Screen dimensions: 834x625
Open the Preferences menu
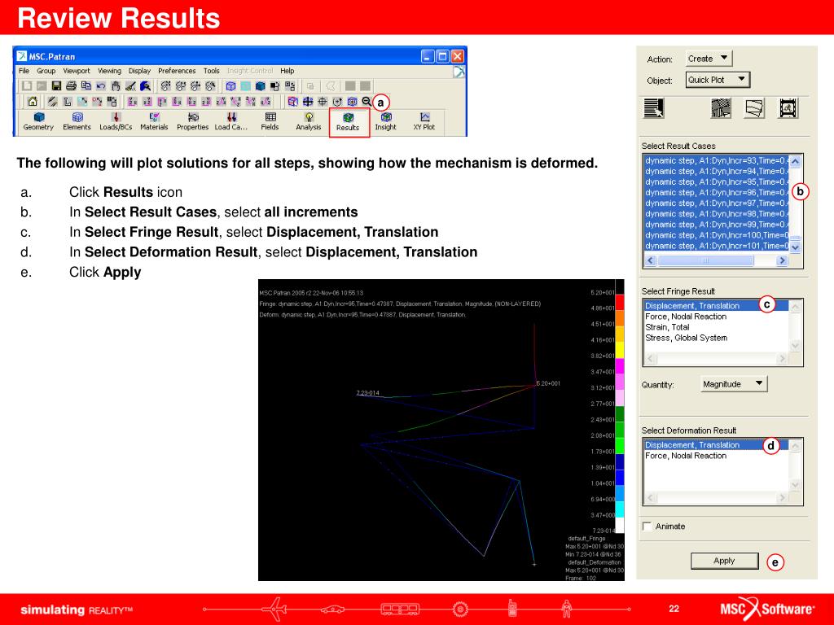click(177, 71)
